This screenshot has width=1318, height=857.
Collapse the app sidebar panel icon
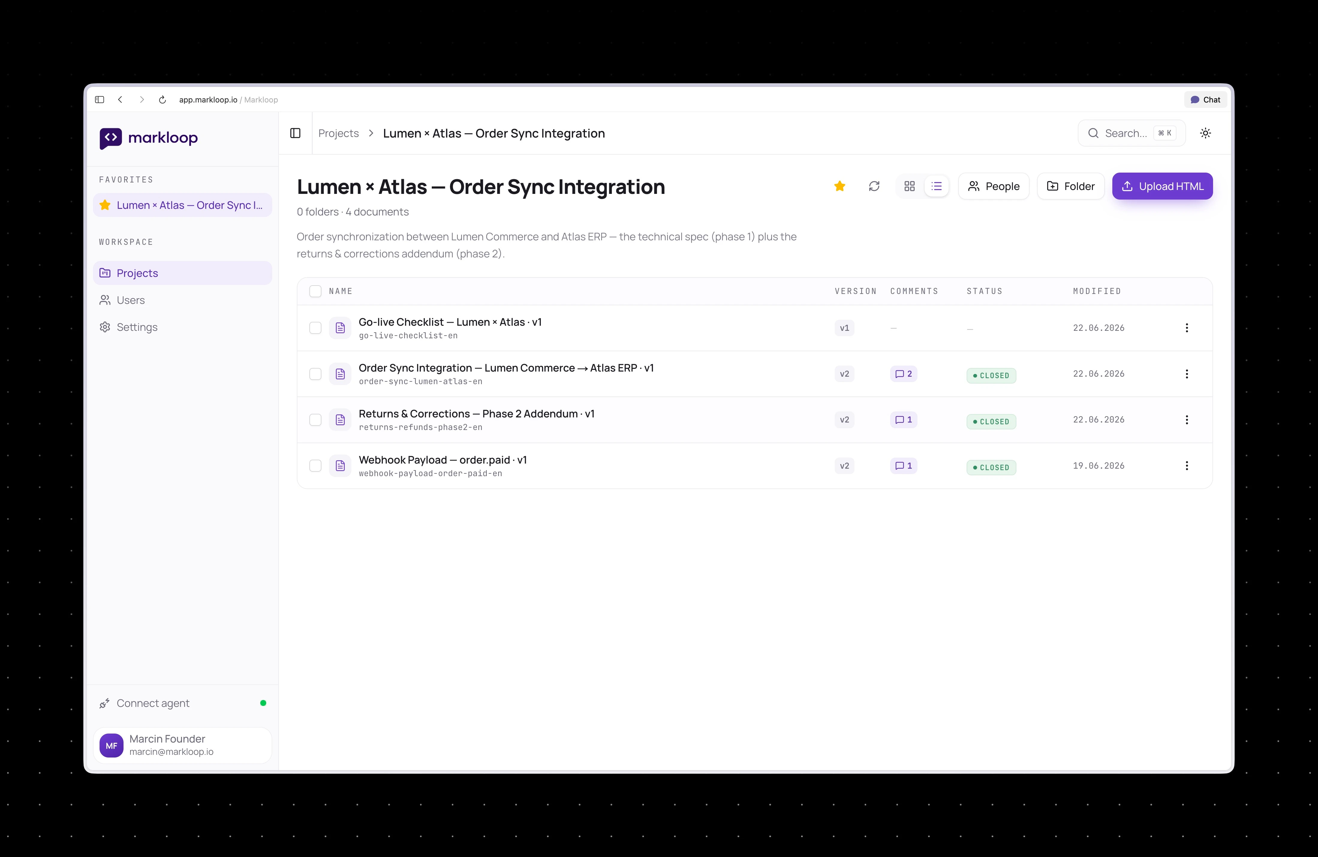[x=295, y=133]
